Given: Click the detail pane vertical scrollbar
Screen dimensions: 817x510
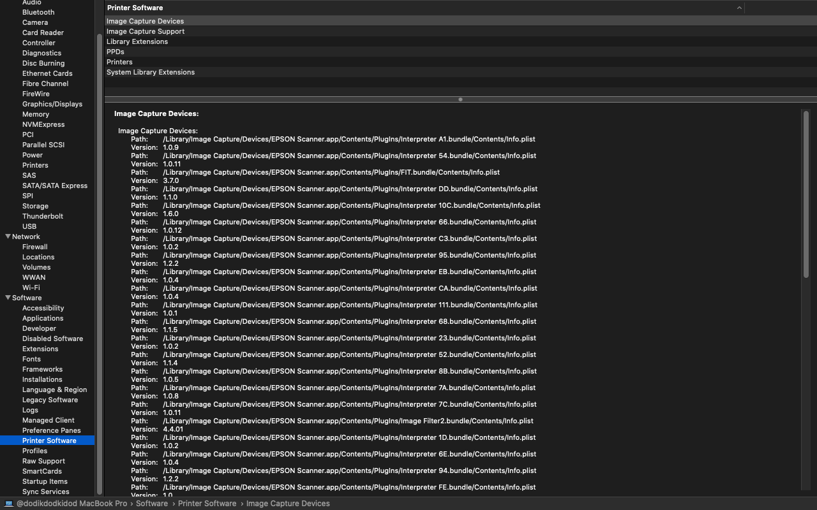Looking at the screenshot, I should 806,194.
